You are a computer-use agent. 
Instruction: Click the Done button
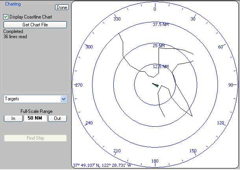click(62, 7)
